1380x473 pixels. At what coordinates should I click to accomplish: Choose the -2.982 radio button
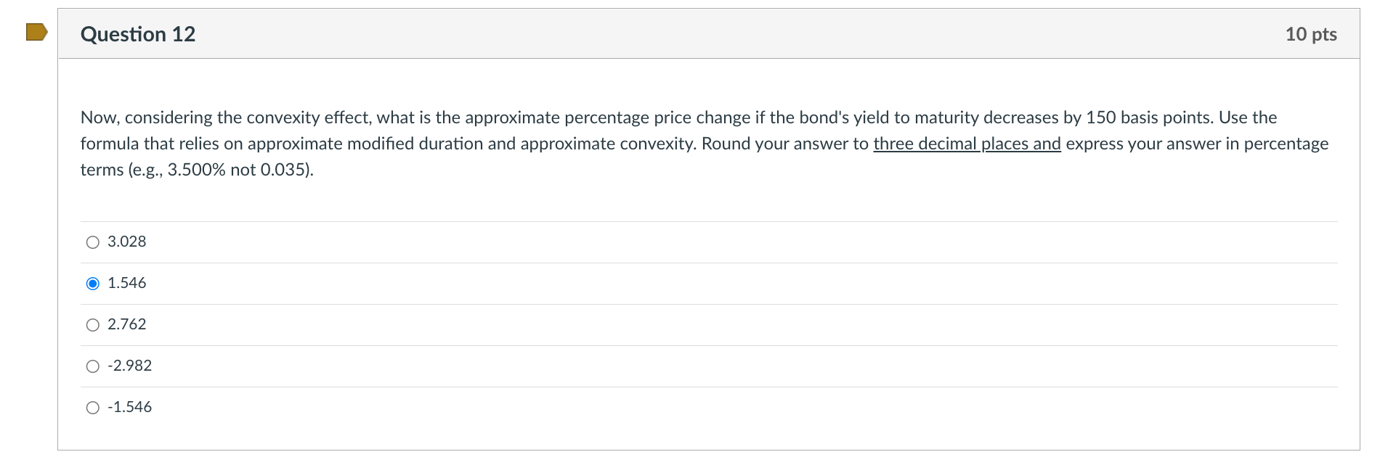click(x=92, y=366)
